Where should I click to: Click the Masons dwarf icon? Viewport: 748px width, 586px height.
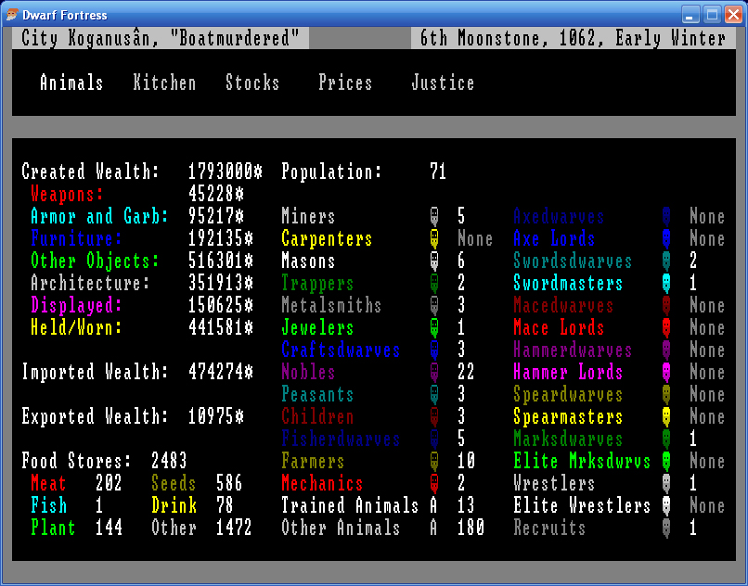(x=434, y=261)
